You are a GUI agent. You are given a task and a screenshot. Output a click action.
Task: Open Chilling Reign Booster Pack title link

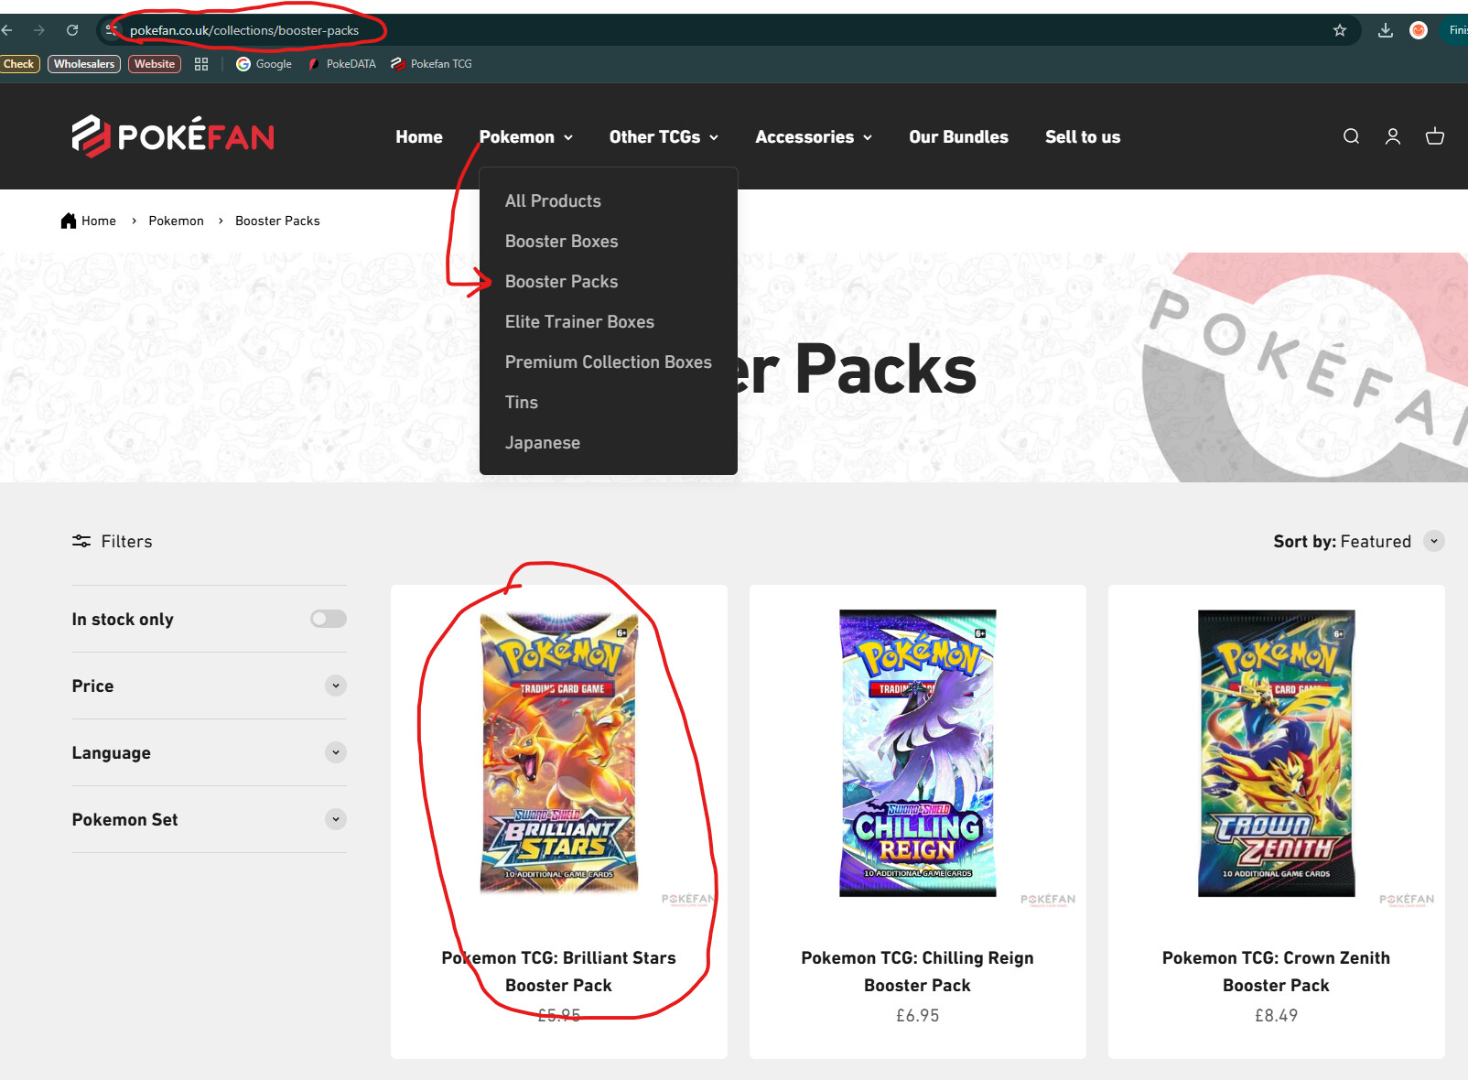tap(918, 971)
